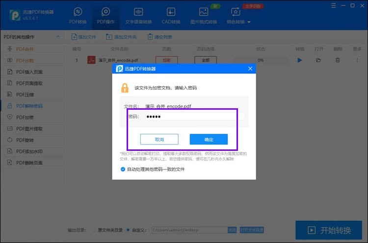Collapse the PDF的其他操作 section
Screen dimensions: 368x243
click(x=58, y=37)
